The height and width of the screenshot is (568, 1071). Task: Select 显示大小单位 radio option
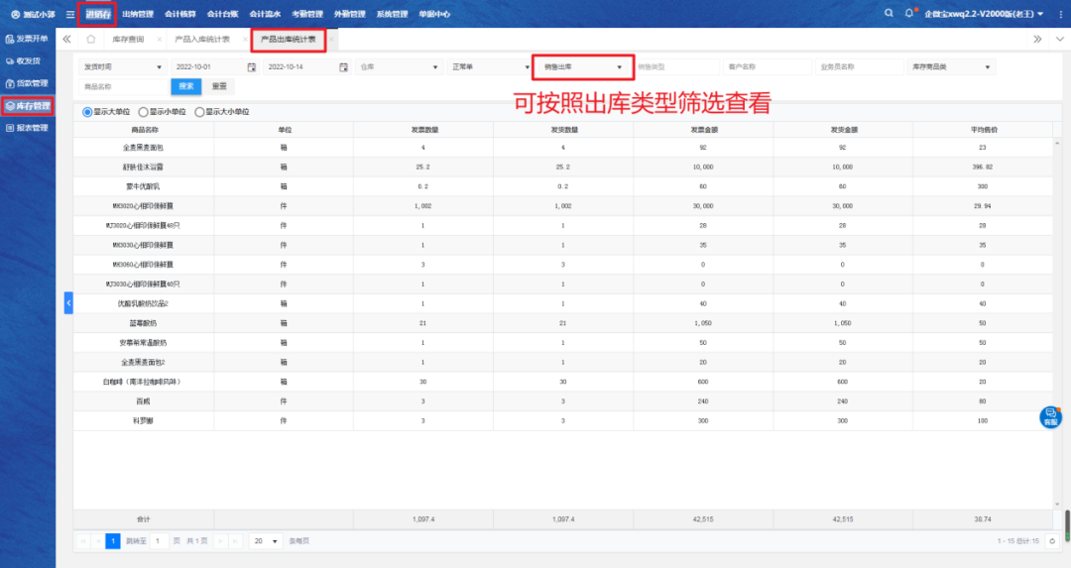pyautogui.click(x=200, y=112)
